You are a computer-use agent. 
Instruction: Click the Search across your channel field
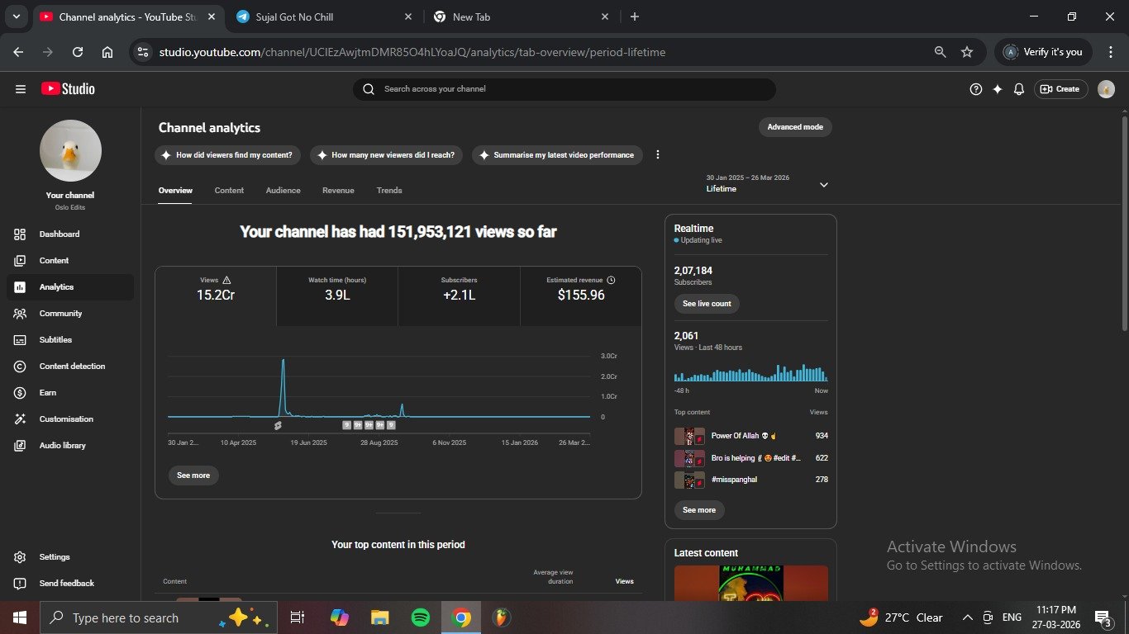pyautogui.click(x=564, y=89)
